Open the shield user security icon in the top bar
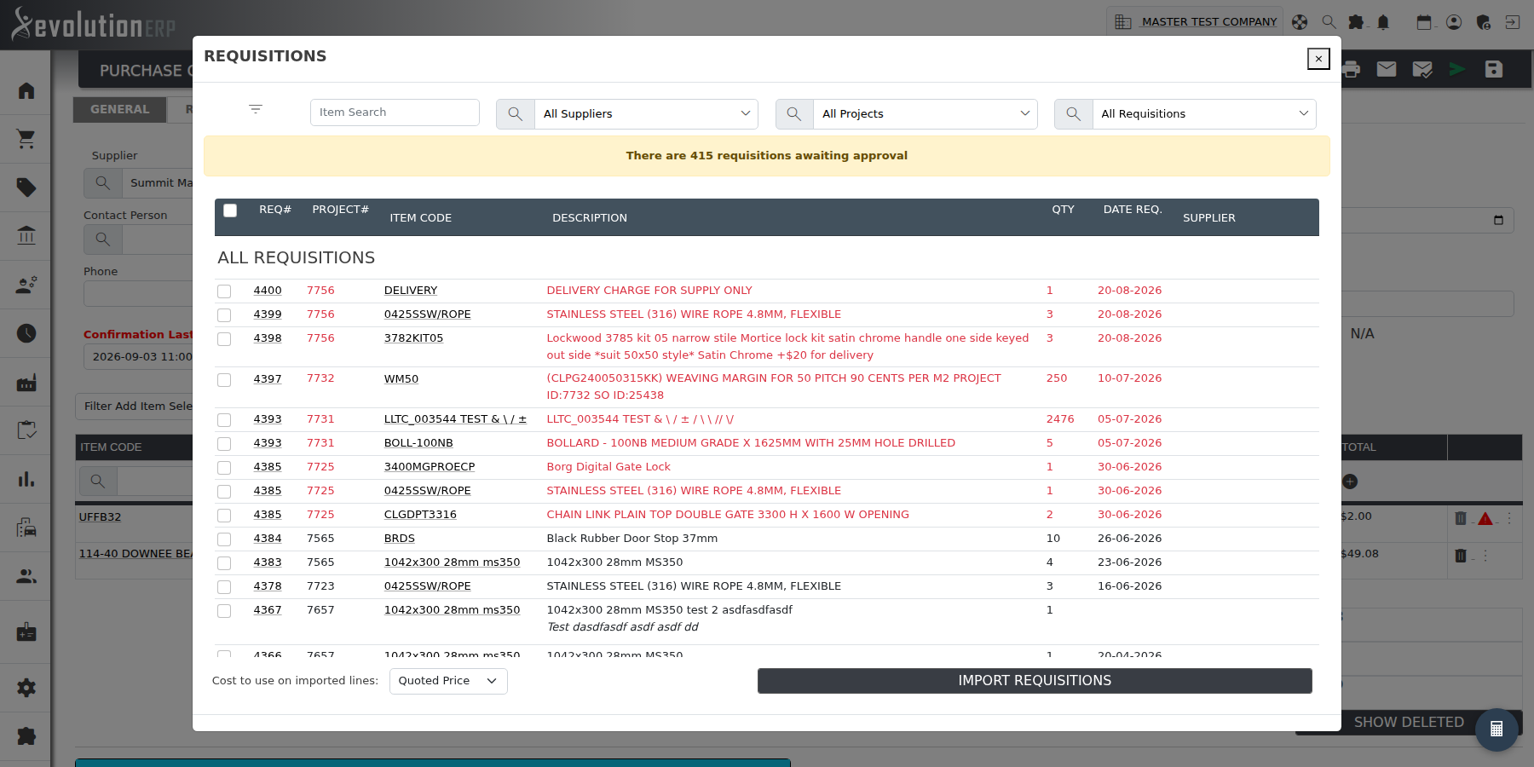 click(1483, 22)
